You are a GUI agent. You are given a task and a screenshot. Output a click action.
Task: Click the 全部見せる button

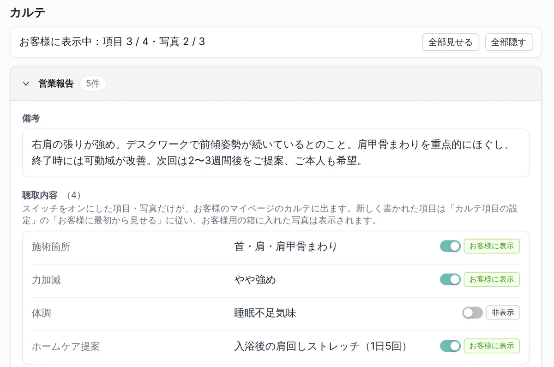(451, 42)
